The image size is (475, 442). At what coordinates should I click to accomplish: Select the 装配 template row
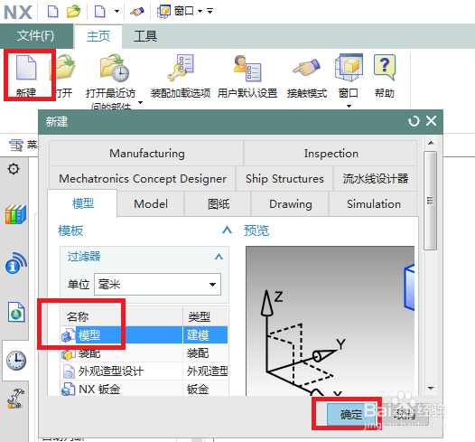pyautogui.click(x=144, y=353)
